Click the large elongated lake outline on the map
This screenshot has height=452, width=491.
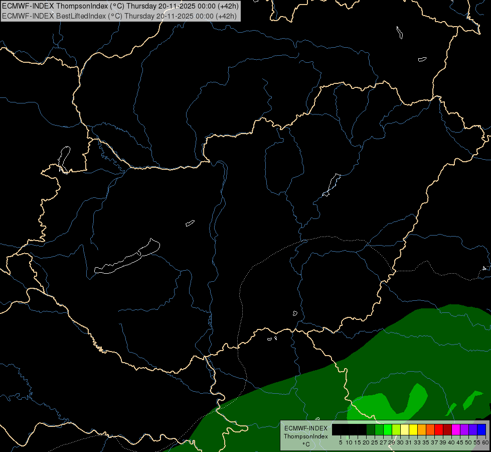pyautogui.click(x=127, y=257)
